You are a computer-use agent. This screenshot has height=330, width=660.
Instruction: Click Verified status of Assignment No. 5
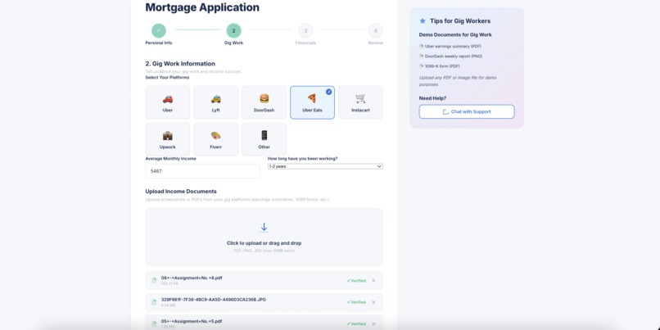point(356,323)
